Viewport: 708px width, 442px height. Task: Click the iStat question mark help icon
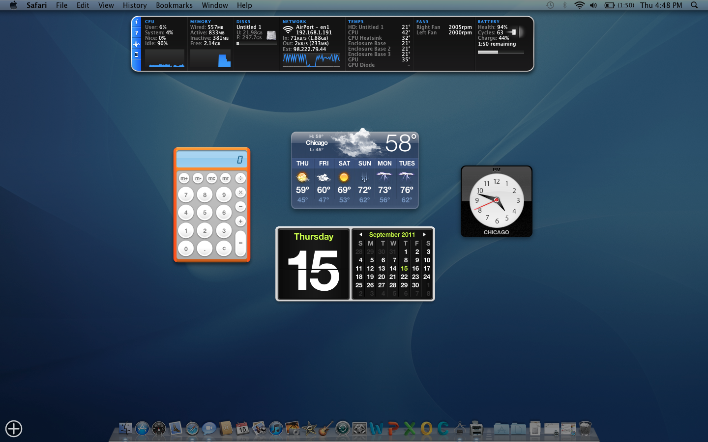click(x=137, y=33)
